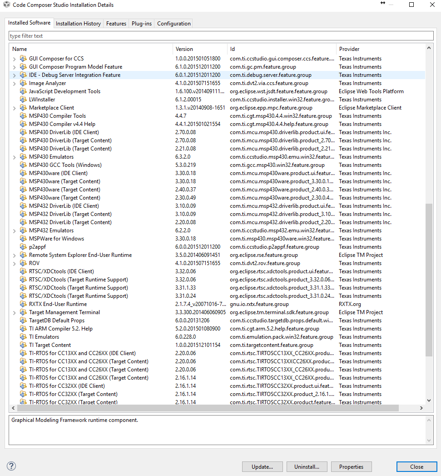This screenshot has height=476, width=441.
Task: Open the Features tab
Action: click(x=116, y=24)
